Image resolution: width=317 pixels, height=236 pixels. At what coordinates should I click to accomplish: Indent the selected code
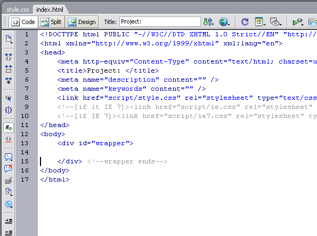9,221
